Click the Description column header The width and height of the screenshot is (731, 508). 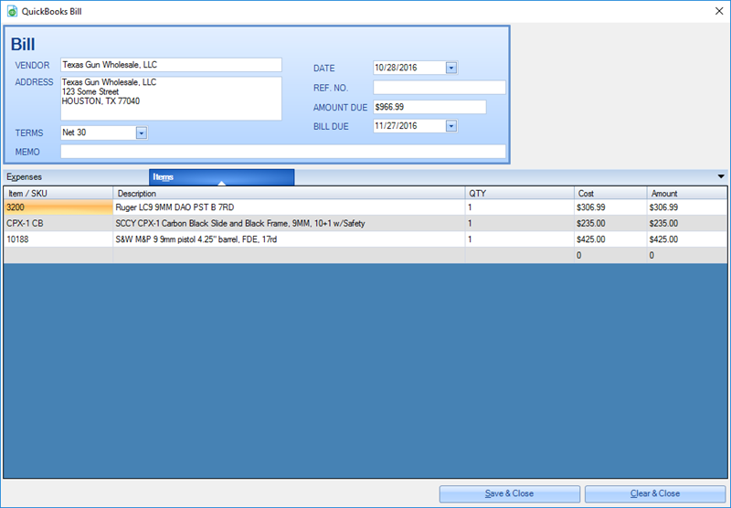coord(289,193)
